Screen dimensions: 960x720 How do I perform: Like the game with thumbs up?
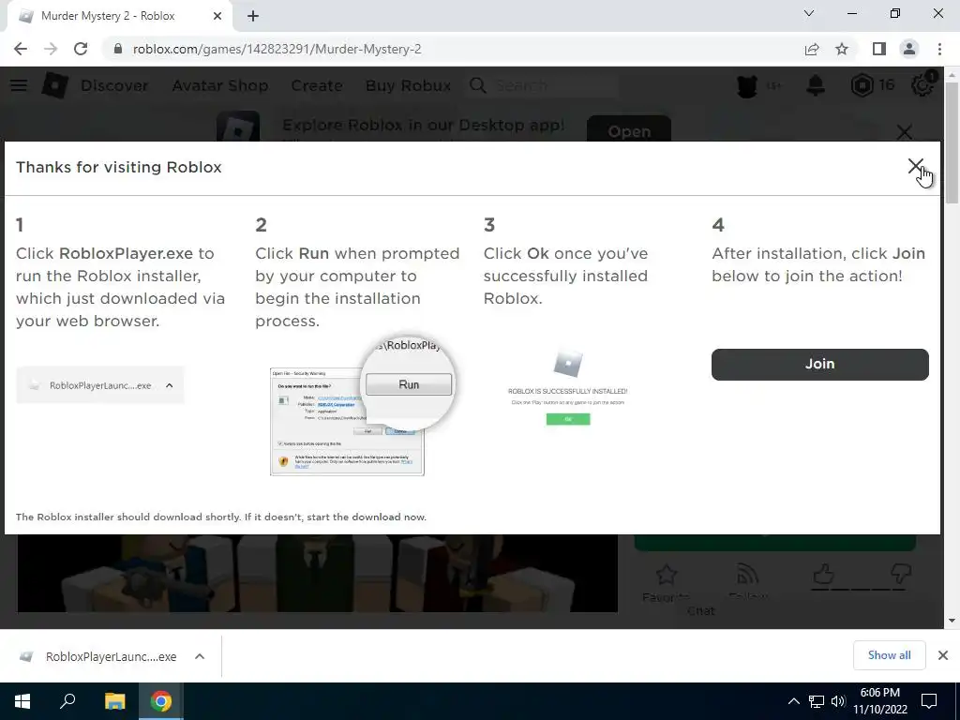point(824,575)
